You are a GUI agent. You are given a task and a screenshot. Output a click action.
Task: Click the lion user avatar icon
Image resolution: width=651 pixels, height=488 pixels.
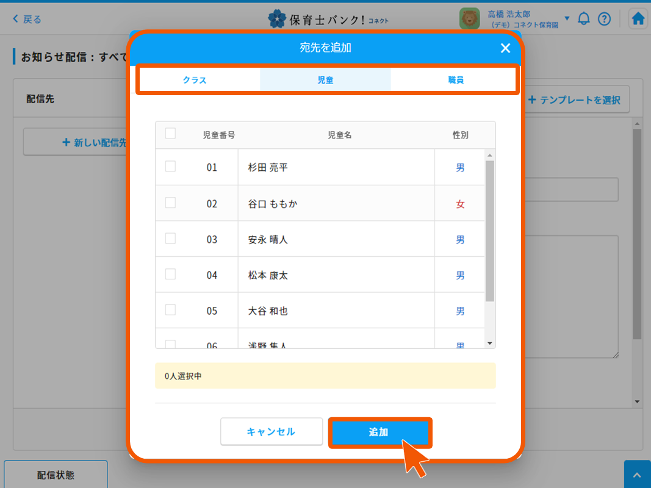[x=470, y=19]
